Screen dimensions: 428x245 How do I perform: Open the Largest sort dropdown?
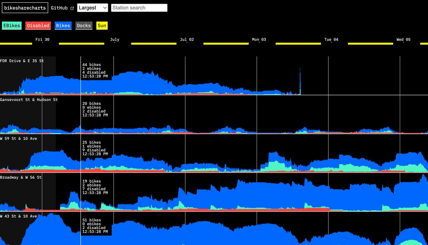click(92, 7)
